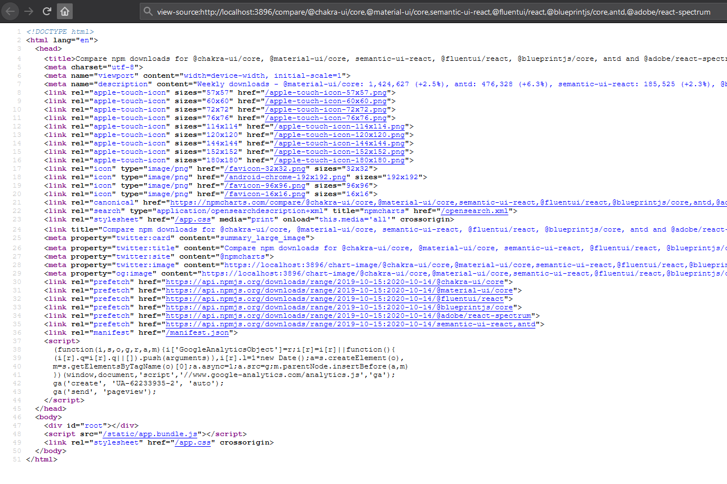Open prefetch link for @material-ui/core downloads
Viewport: 727px width, 484px height.
tap(339, 290)
